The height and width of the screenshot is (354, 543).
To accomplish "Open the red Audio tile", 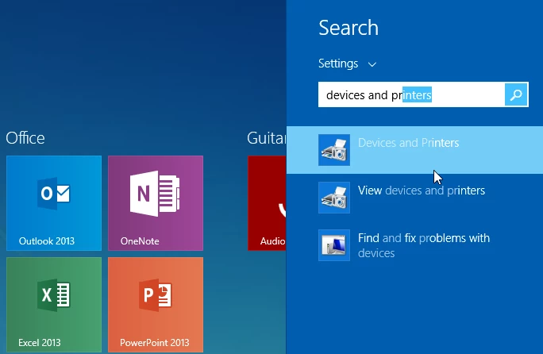I will [267, 203].
